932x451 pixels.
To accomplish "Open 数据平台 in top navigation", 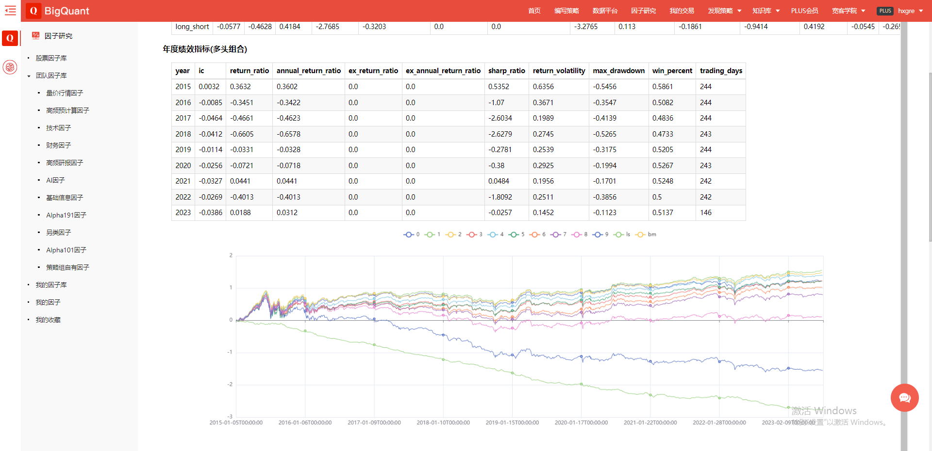I will point(605,11).
